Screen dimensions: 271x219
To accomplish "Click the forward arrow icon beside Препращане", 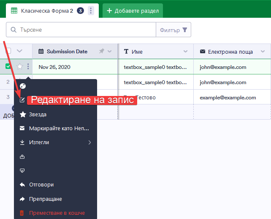I will point(22,199).
